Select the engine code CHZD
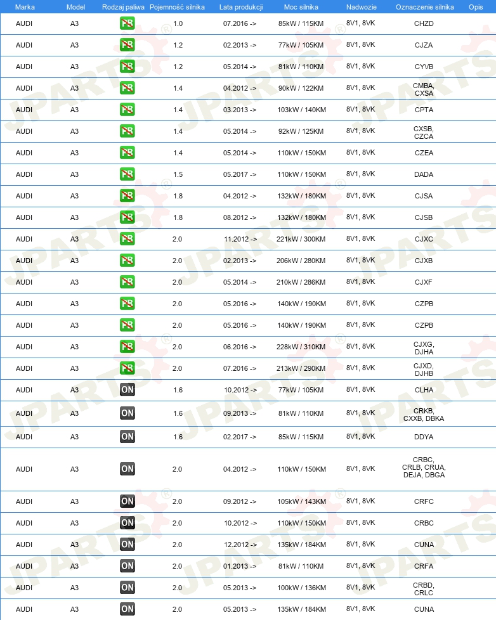496x620 pixels. [x=424, y=23]
